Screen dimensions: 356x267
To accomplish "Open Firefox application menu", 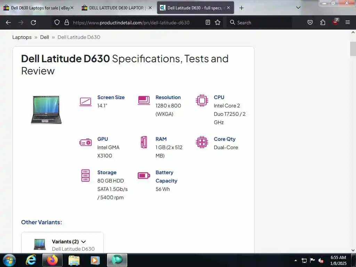I will (348, 22).
